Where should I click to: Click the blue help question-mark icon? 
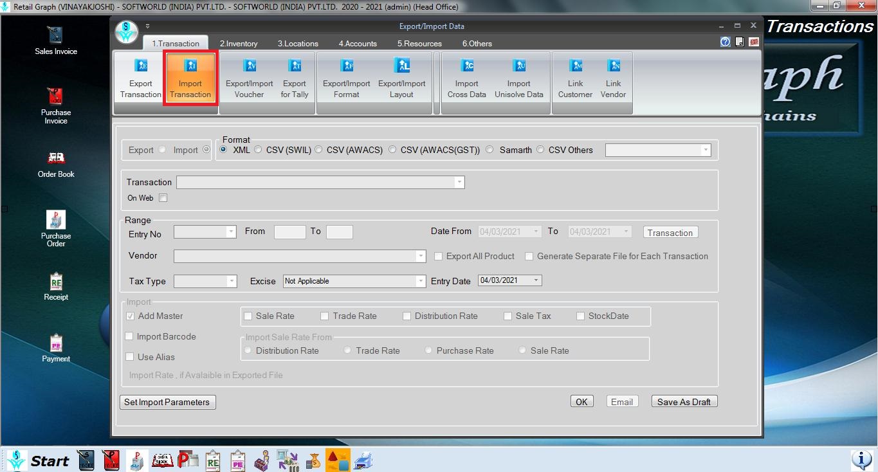(x=725, y=42)
